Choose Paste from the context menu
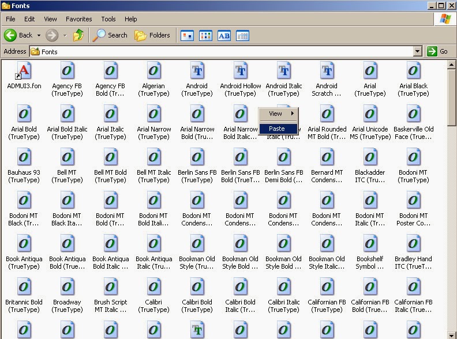457x339 pixels. click(278, 129)
